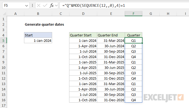Expand the dropdown beside the fx icon

pyautogui.click(x=56, y=5)
